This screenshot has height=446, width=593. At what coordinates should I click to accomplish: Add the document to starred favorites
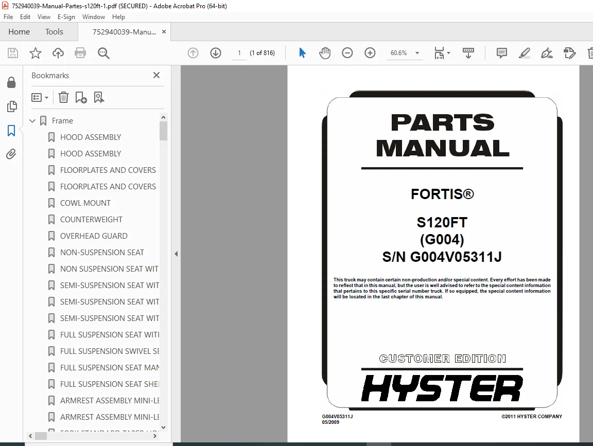(35, 53)
